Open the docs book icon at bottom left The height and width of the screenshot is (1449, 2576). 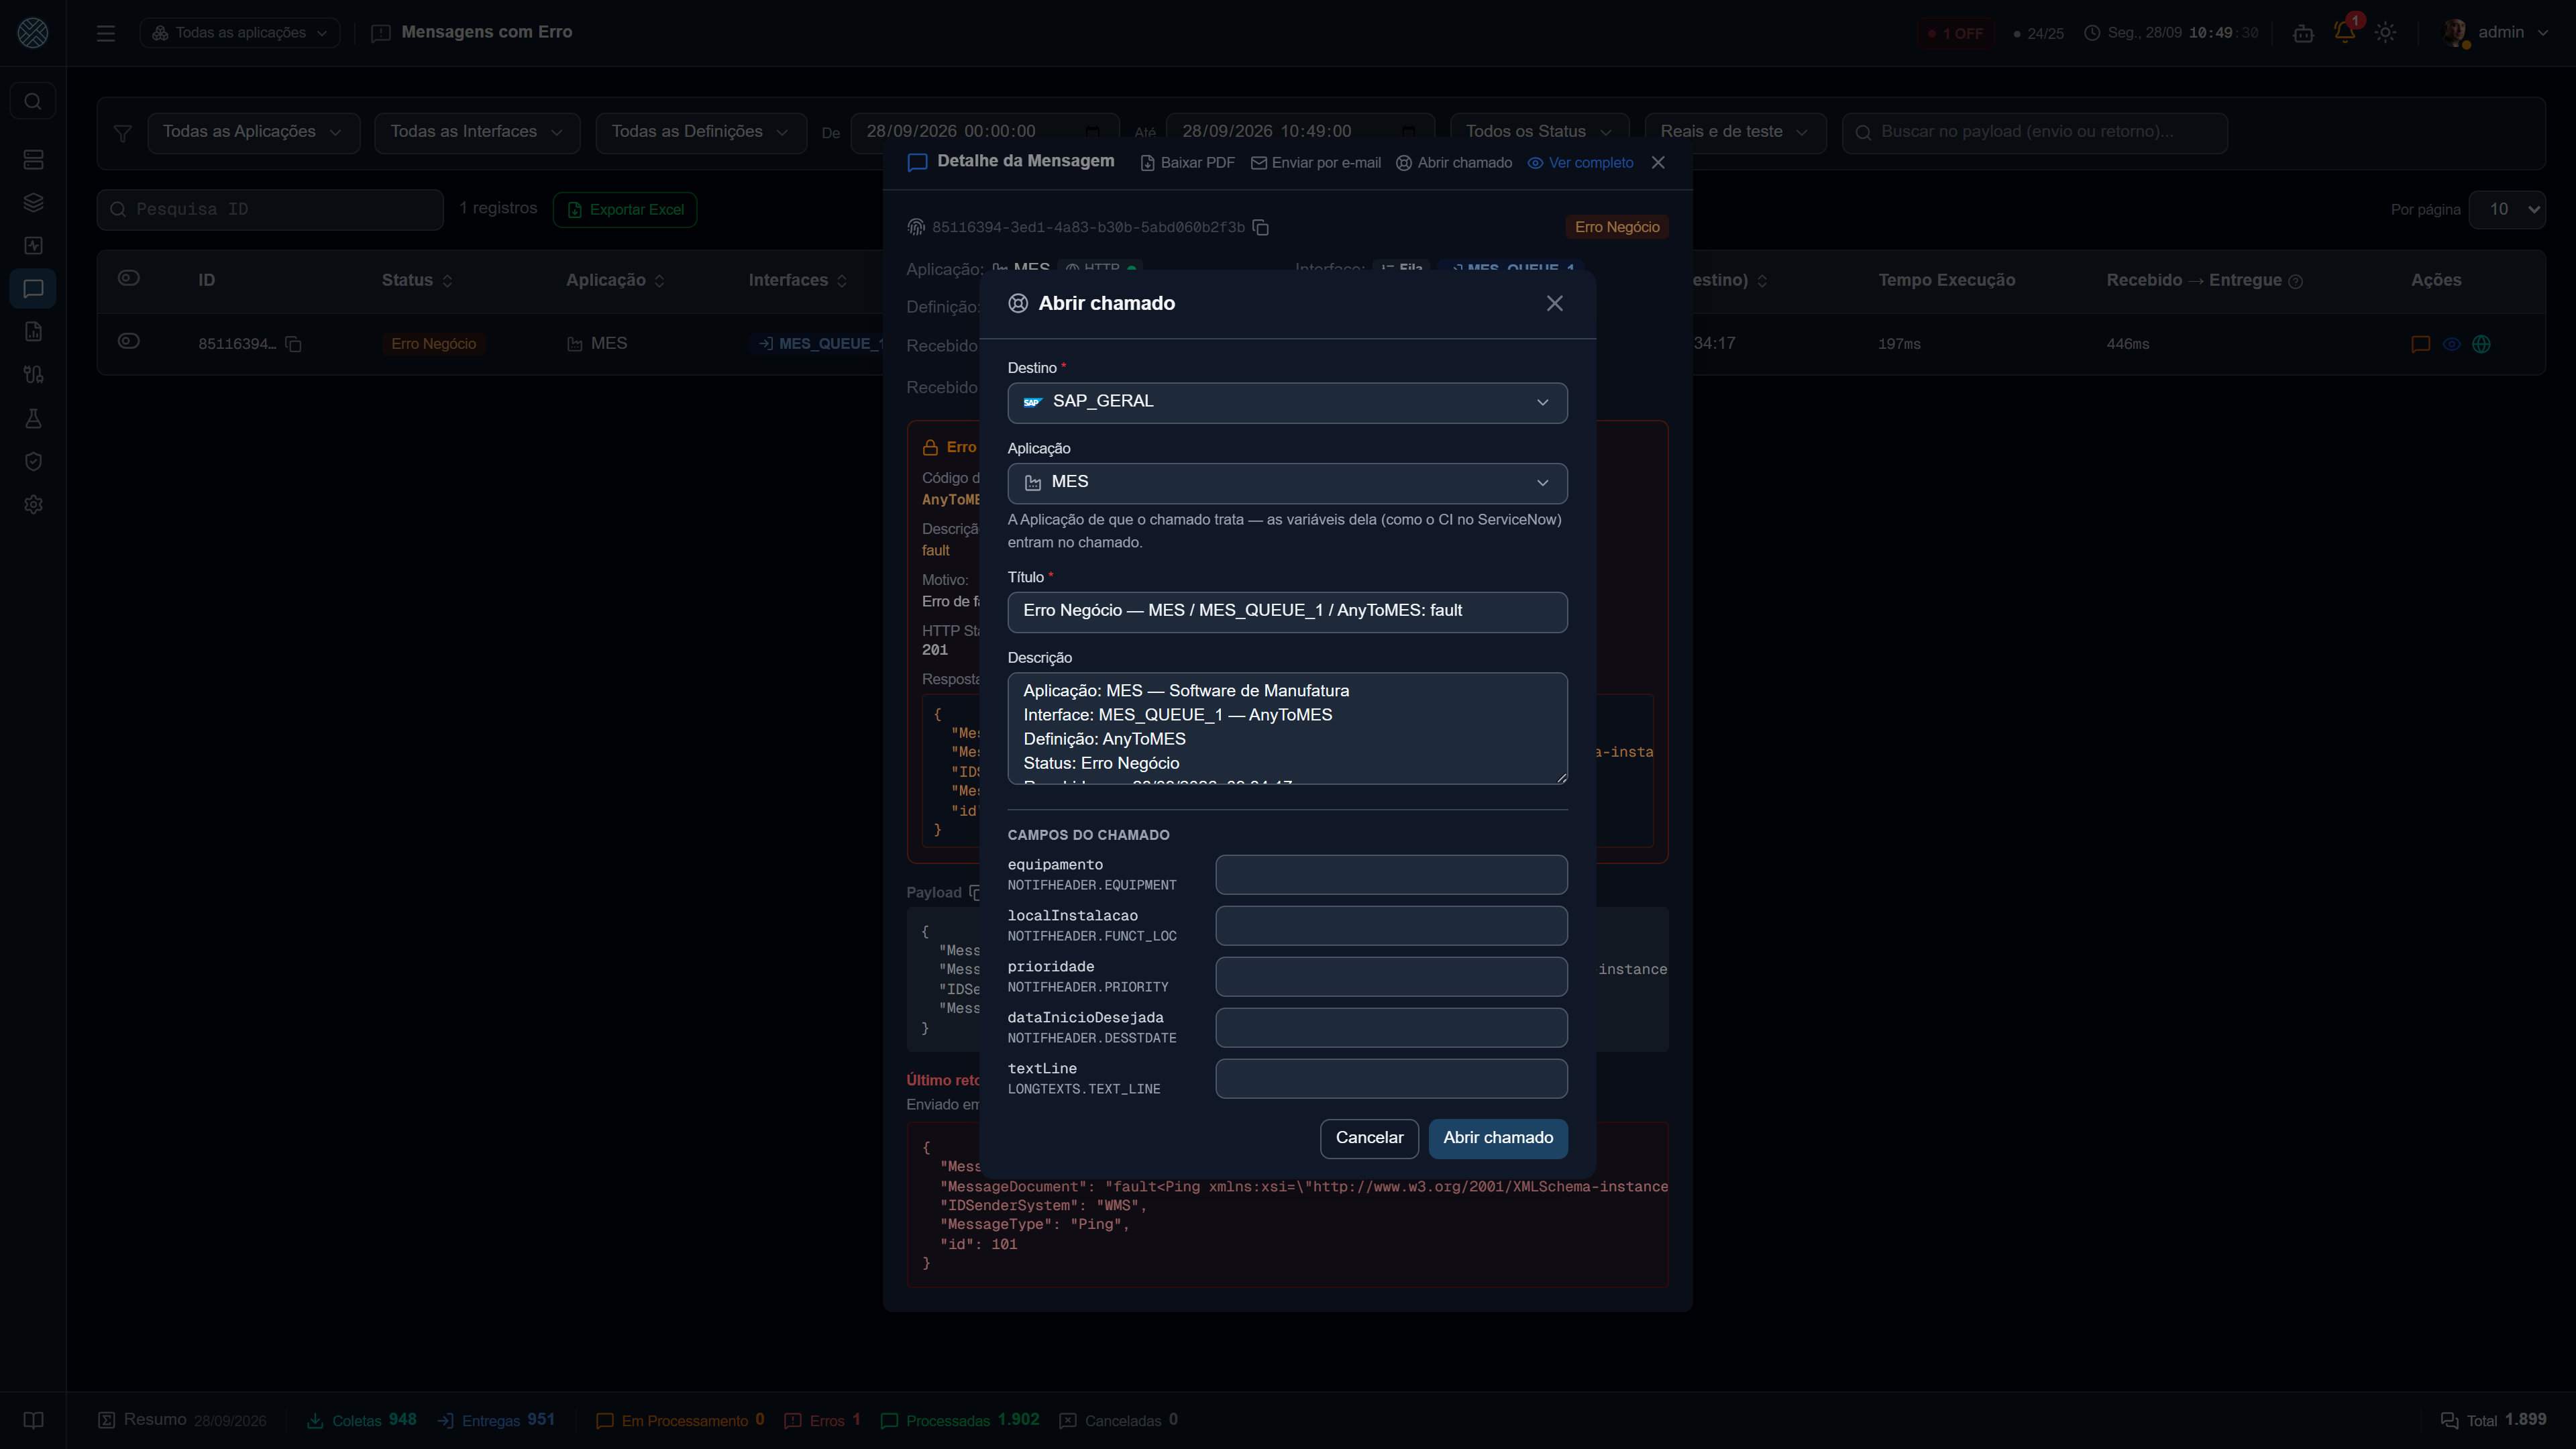coord(33,1420)
